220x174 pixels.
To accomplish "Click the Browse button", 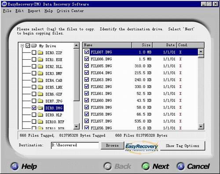I will point(112,145).
